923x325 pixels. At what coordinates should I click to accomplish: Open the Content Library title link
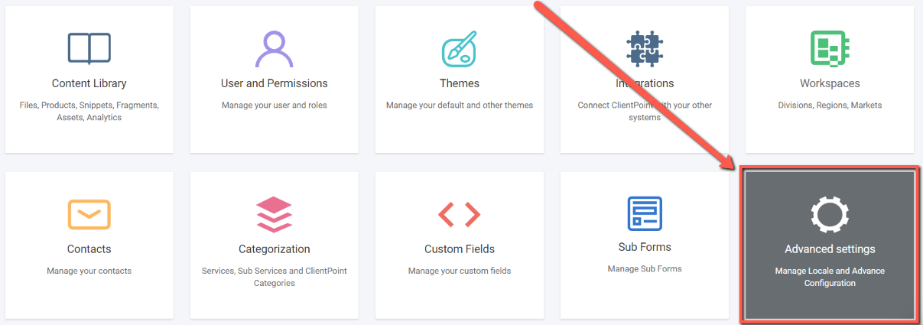tap(89, 83)
